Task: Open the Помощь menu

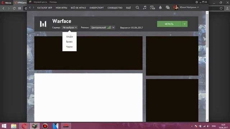Action: 53,2
